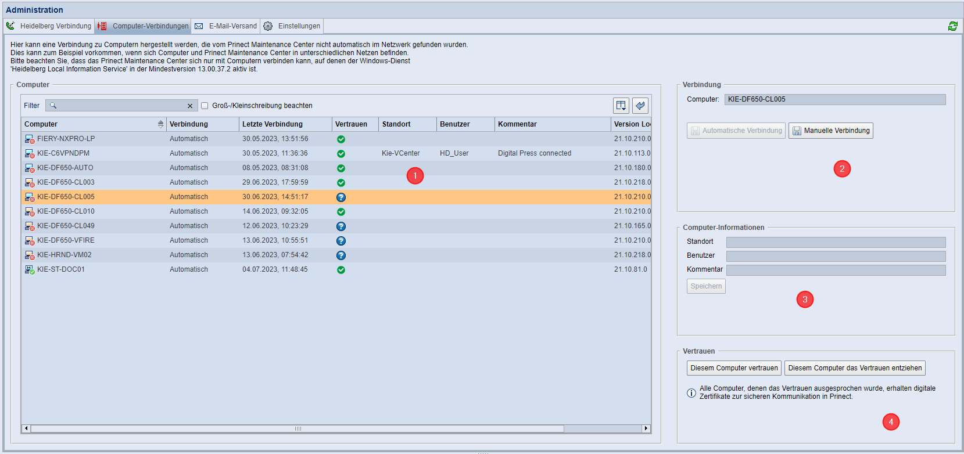
Task: Click the Manuelle Verbindung button
Action: click(831, 131)
